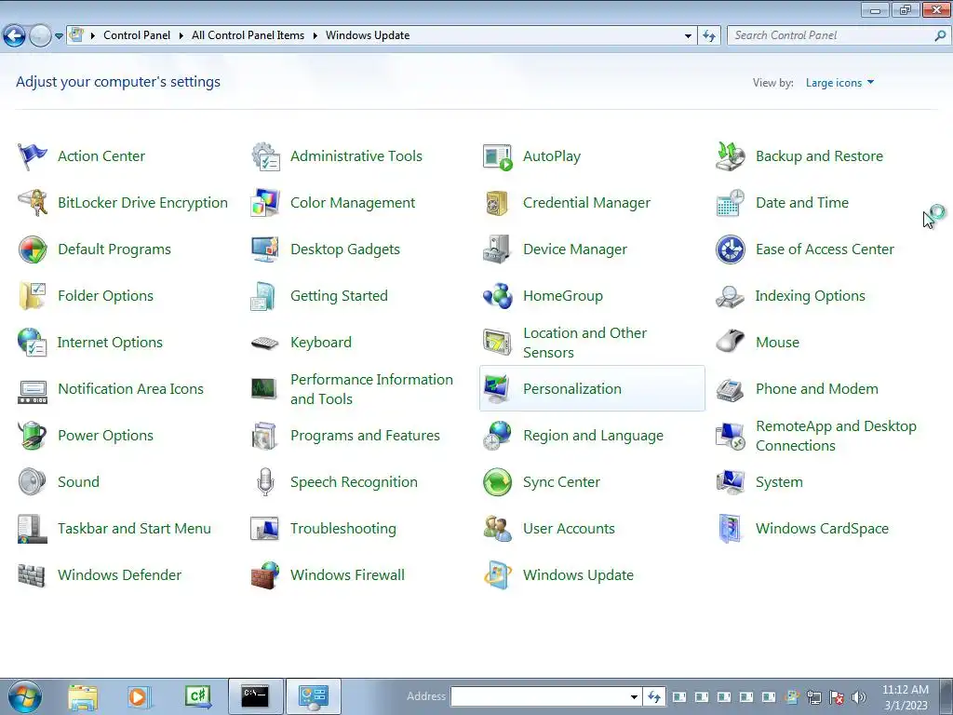Open Administrative Tools gear icon
This screenshot has width=953, height=715.
coord(265,156)
